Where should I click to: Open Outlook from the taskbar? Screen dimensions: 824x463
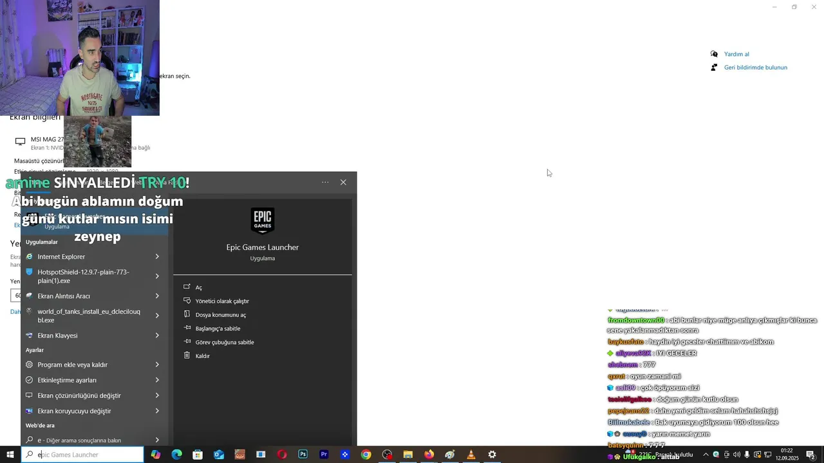(219, 455)
